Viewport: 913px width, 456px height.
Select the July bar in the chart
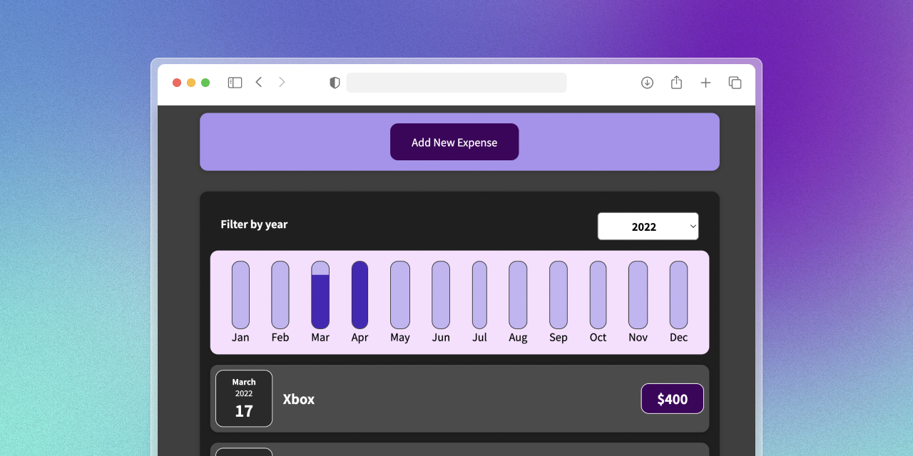coord(479,296)
